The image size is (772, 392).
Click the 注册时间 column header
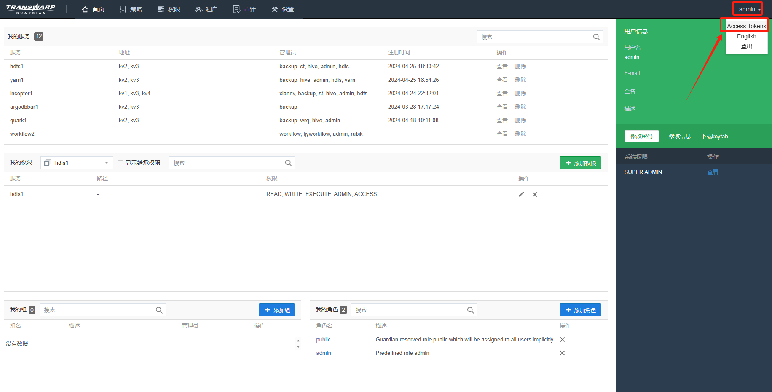pos(399,52)
